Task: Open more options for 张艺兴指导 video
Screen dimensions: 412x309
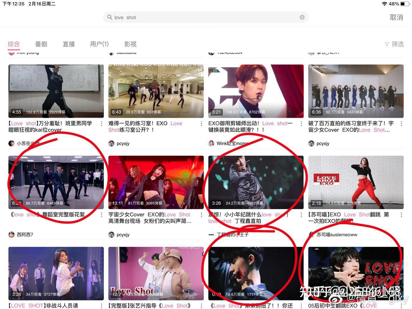Action: point(201,306)
